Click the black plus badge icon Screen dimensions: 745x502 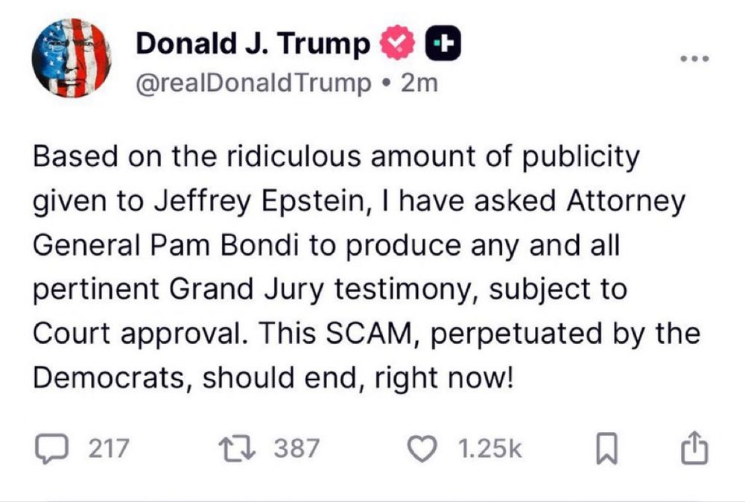tap(443, 43)
